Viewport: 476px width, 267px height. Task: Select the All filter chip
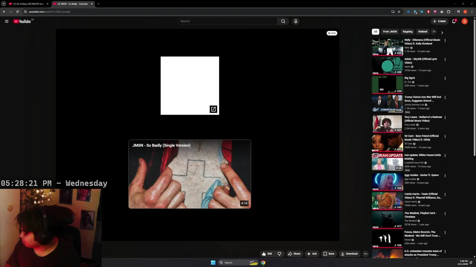coord(376,32)
